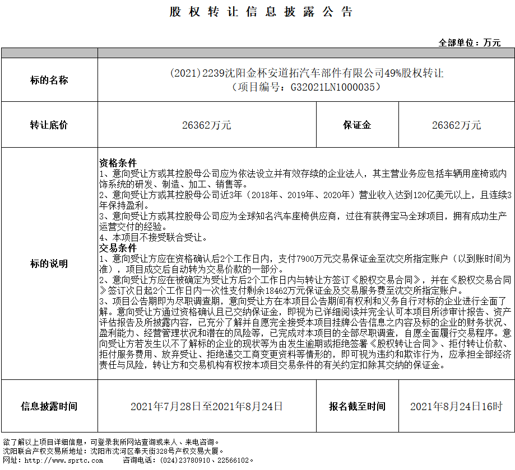Select the 信息披露时间 label cell
The image size is (515, 470).
tap(49, 406)
